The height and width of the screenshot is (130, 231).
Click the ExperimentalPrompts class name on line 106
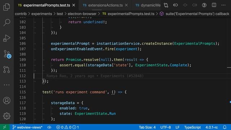[195, 43]
